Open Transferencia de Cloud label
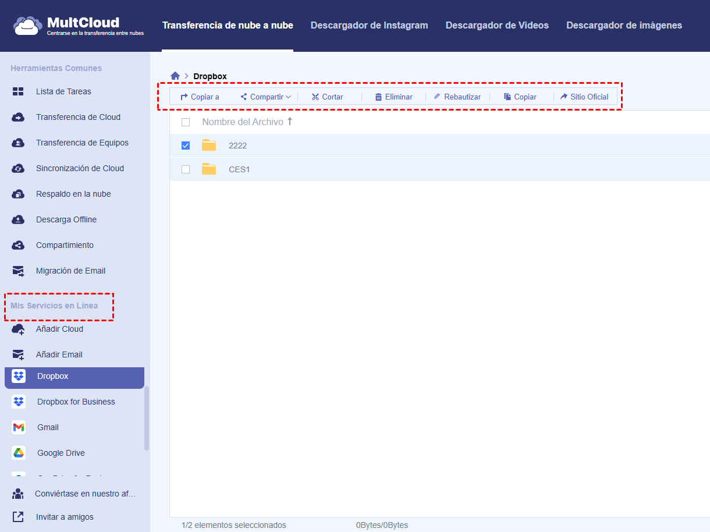 click(x=78, y=117)
